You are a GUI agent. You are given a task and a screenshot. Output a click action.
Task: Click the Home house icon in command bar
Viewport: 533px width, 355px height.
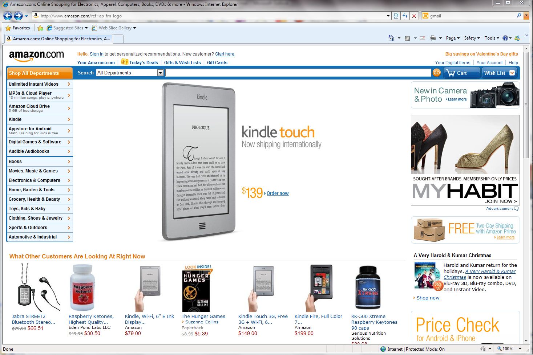click(391, 38)
